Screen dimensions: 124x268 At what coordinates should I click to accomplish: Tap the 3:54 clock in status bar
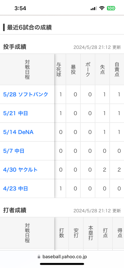click(x=20, y=8)
